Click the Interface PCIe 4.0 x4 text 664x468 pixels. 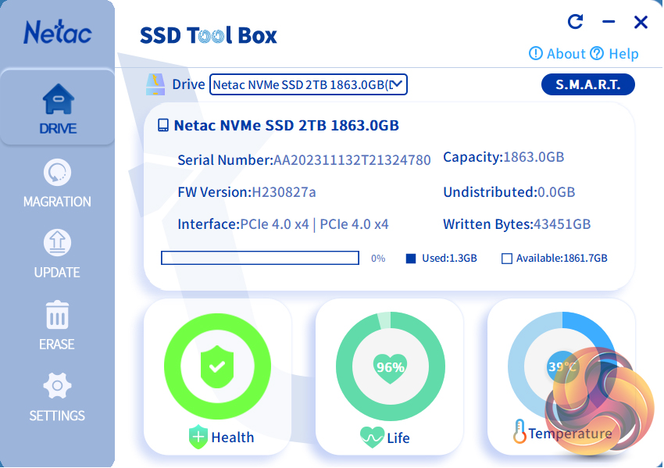click(283, 224)
